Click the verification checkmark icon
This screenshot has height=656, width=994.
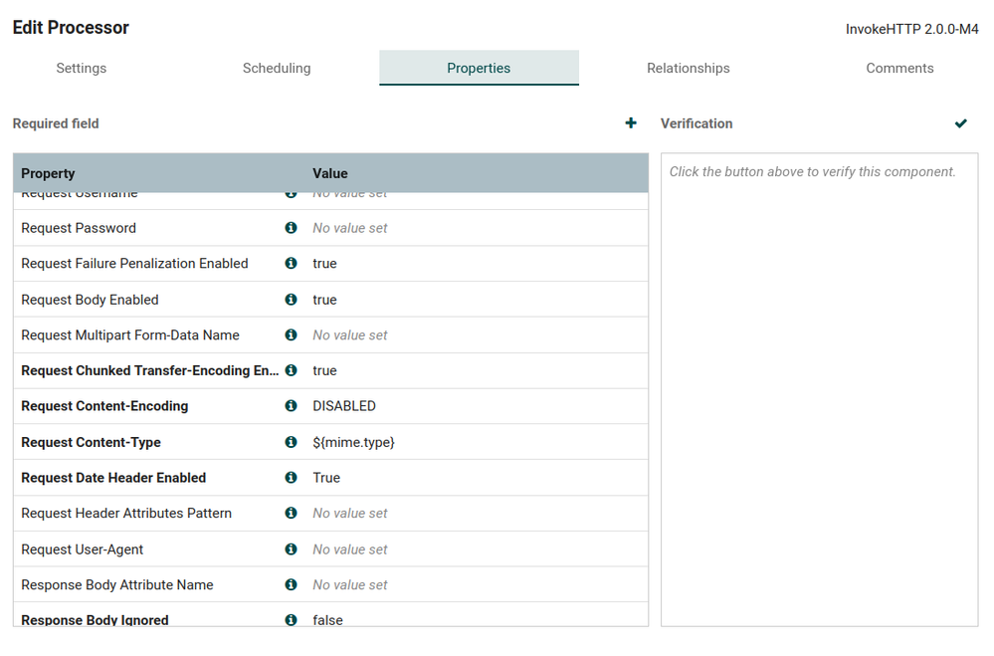pyautogui.click(x=960, y=123)
